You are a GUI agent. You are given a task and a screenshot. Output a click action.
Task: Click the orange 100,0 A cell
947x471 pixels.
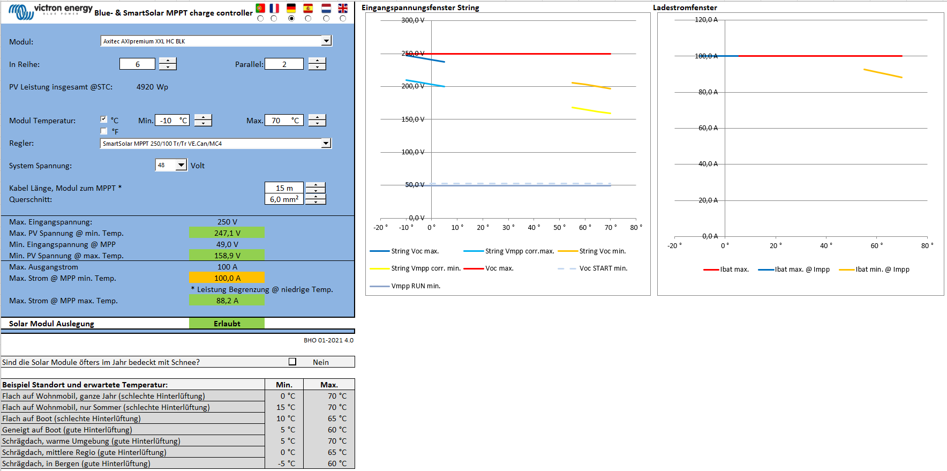tap(227, 278)
